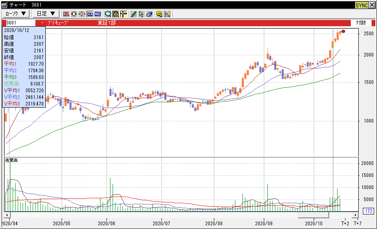
Task: Open the gear settings icon
Action: pyautogui.click(x=159, y=14)
